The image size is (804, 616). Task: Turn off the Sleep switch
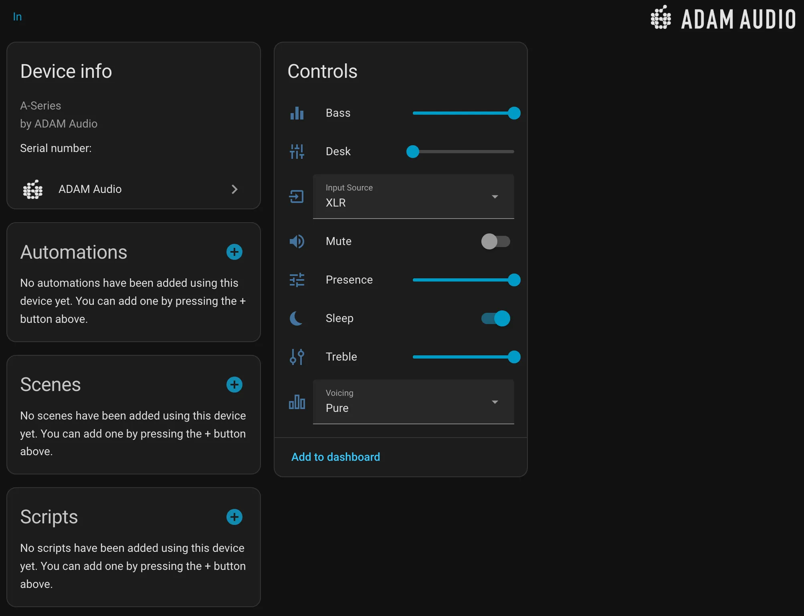point(495,318)
